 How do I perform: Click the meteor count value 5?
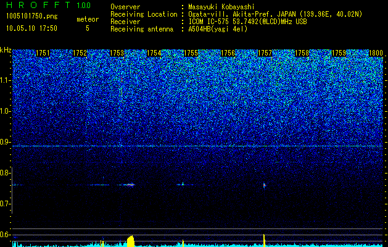tap(88, 28)
